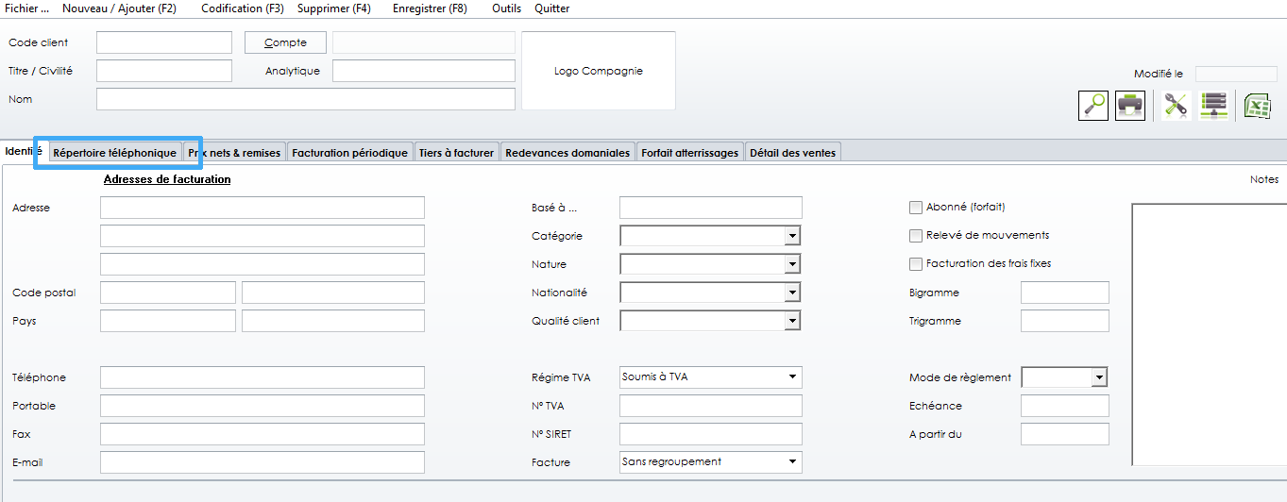Open the Facturation périodique tab
The width and height of the screenshot is (1287, 502).
click(x=349, y=153)
